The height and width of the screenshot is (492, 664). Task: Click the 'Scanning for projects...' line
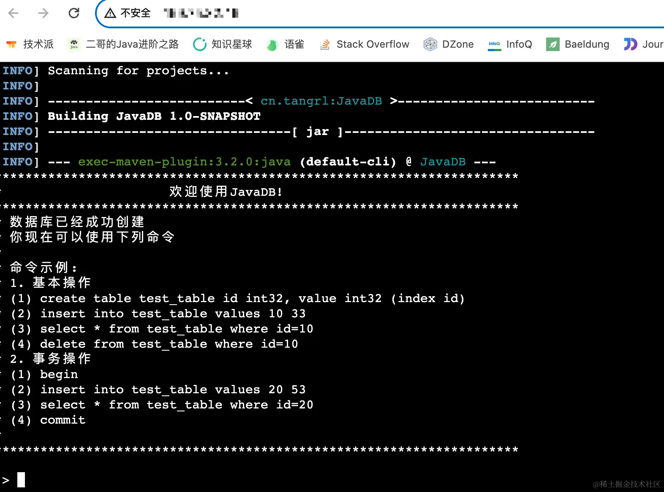point(139,71)
